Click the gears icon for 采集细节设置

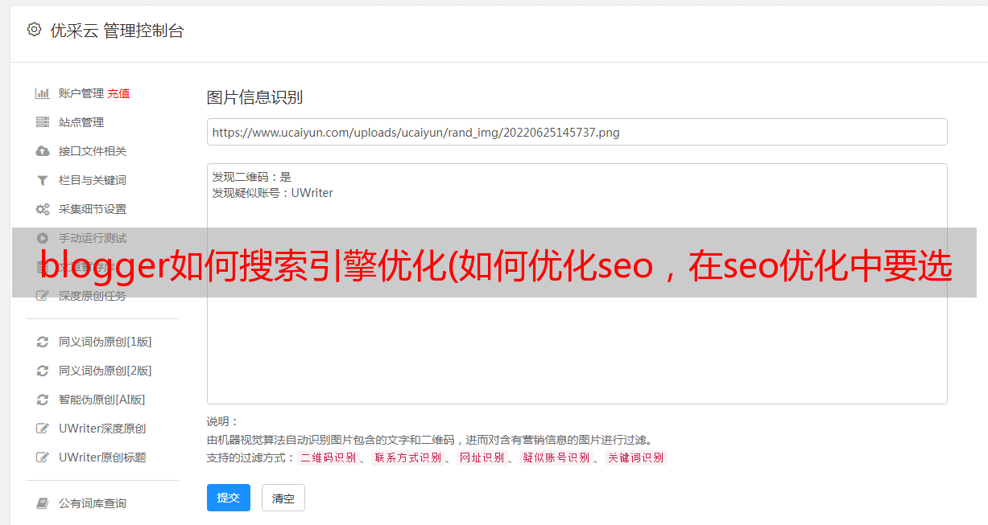coord(43,209)
